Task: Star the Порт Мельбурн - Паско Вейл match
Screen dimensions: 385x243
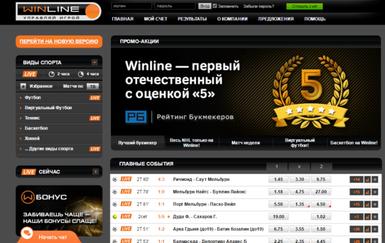Action: (375, 204)
